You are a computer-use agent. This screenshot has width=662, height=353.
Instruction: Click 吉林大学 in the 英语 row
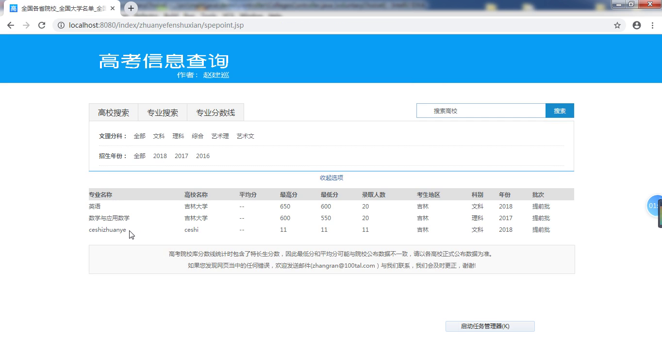pyautogui.click(x=196, y=207)
